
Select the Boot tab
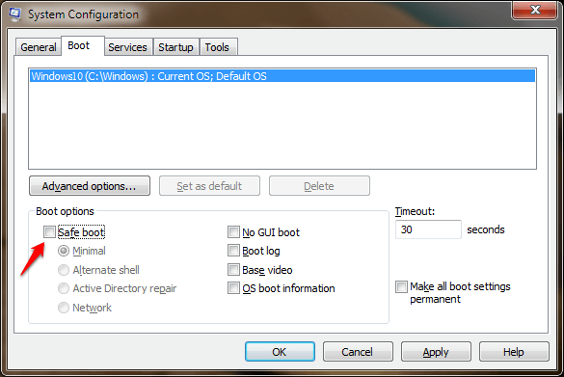point(83,45)
